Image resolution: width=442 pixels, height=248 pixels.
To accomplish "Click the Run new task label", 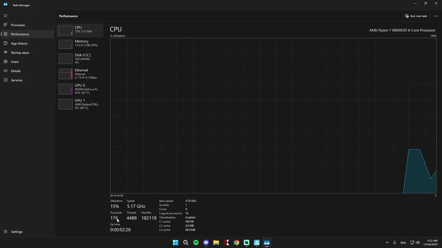I will (x=419, y=16).
